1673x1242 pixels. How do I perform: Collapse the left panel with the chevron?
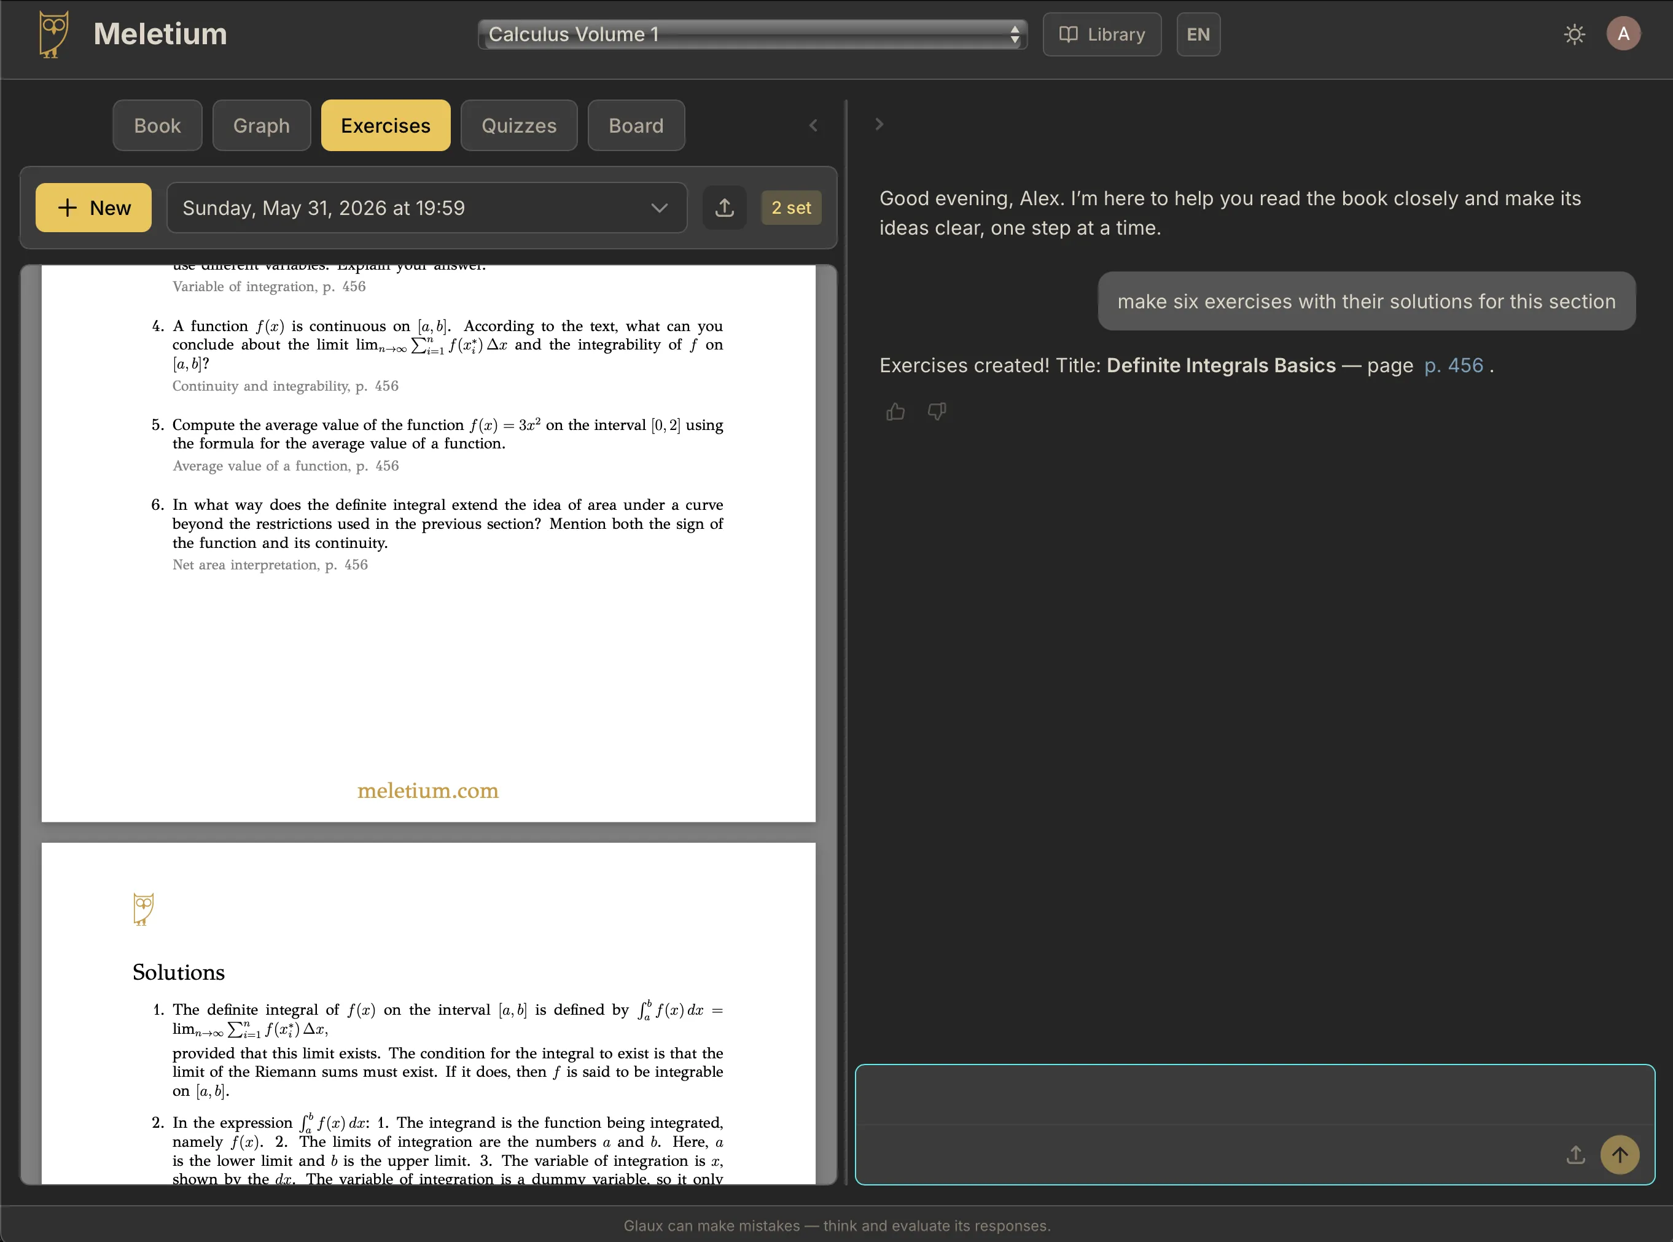click(813, 125)
